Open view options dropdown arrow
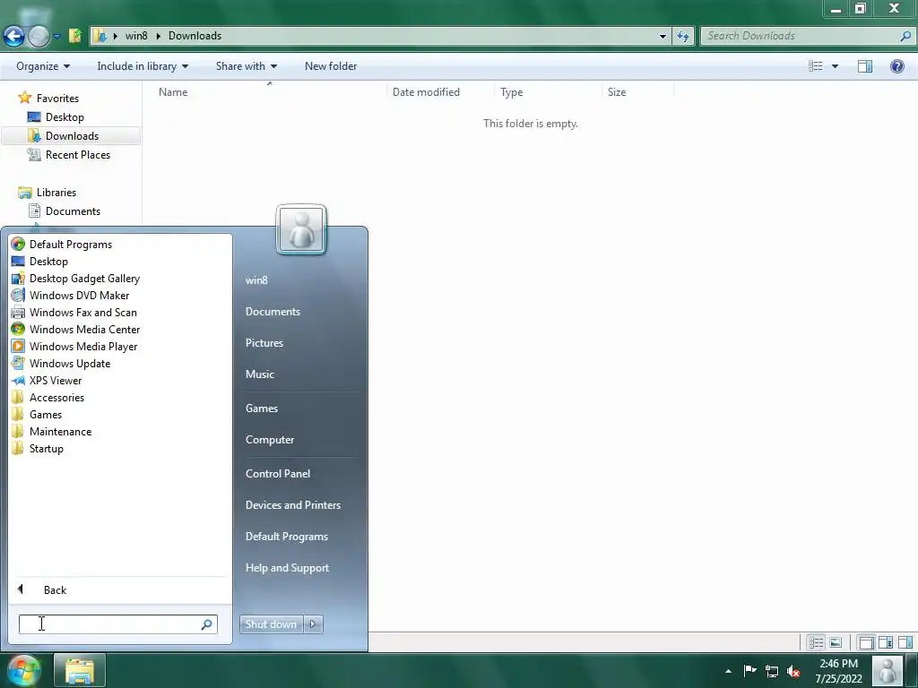The height and width of the screenshot is (688, 918). coord(835,66)
